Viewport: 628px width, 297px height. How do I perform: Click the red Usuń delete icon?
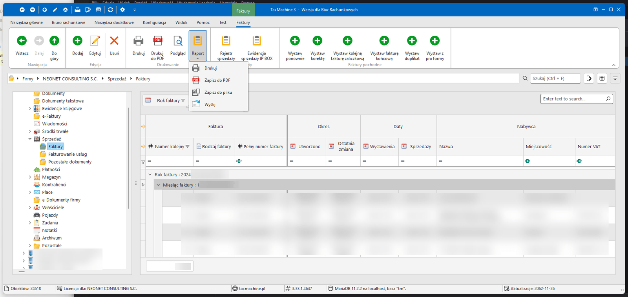(x=114, y=41)
